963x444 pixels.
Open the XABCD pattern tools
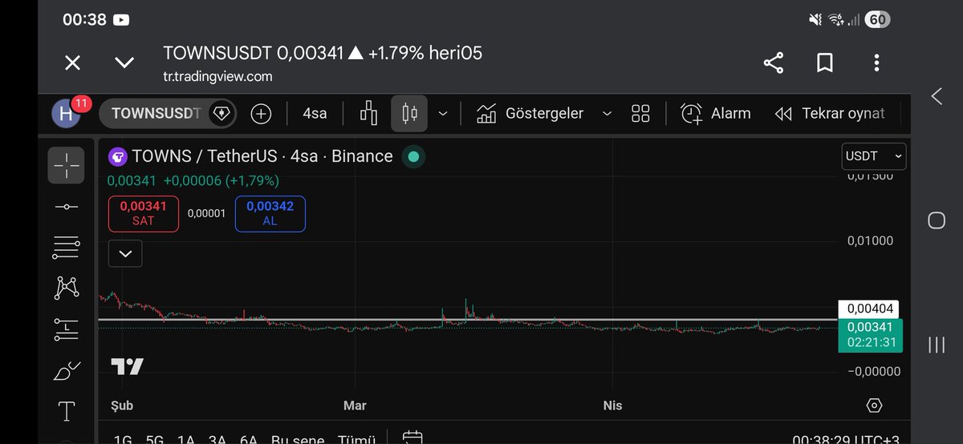point(66,287)
